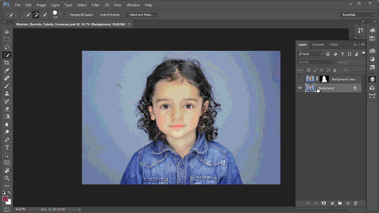Click the Subtract from Selection brush mode
379x213 pixels.
pos(44,15)
